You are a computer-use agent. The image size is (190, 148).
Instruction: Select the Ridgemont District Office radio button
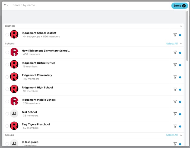[x=7, y=64]
